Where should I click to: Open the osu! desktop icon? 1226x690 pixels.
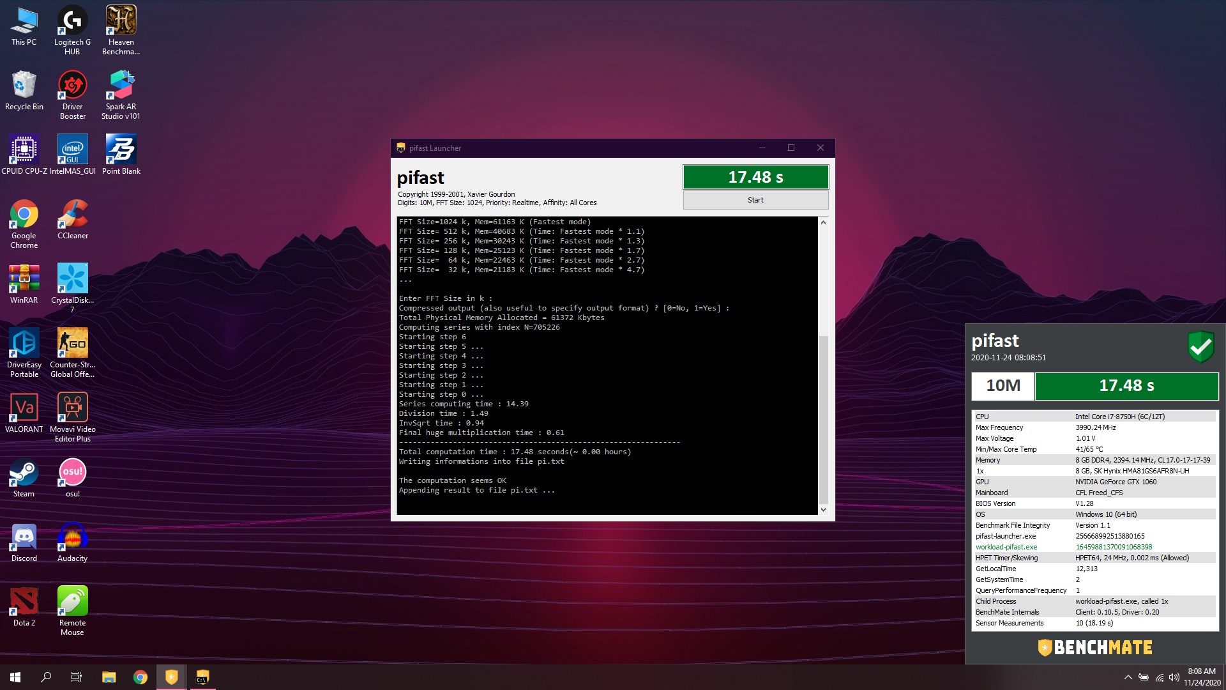[x=72, y=478]
